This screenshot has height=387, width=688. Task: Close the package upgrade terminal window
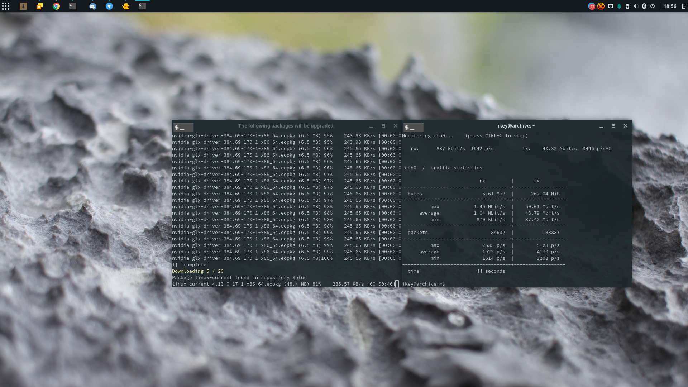396,126
